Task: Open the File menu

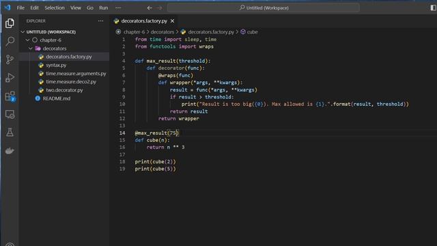Action: click(x=20, y=8)
